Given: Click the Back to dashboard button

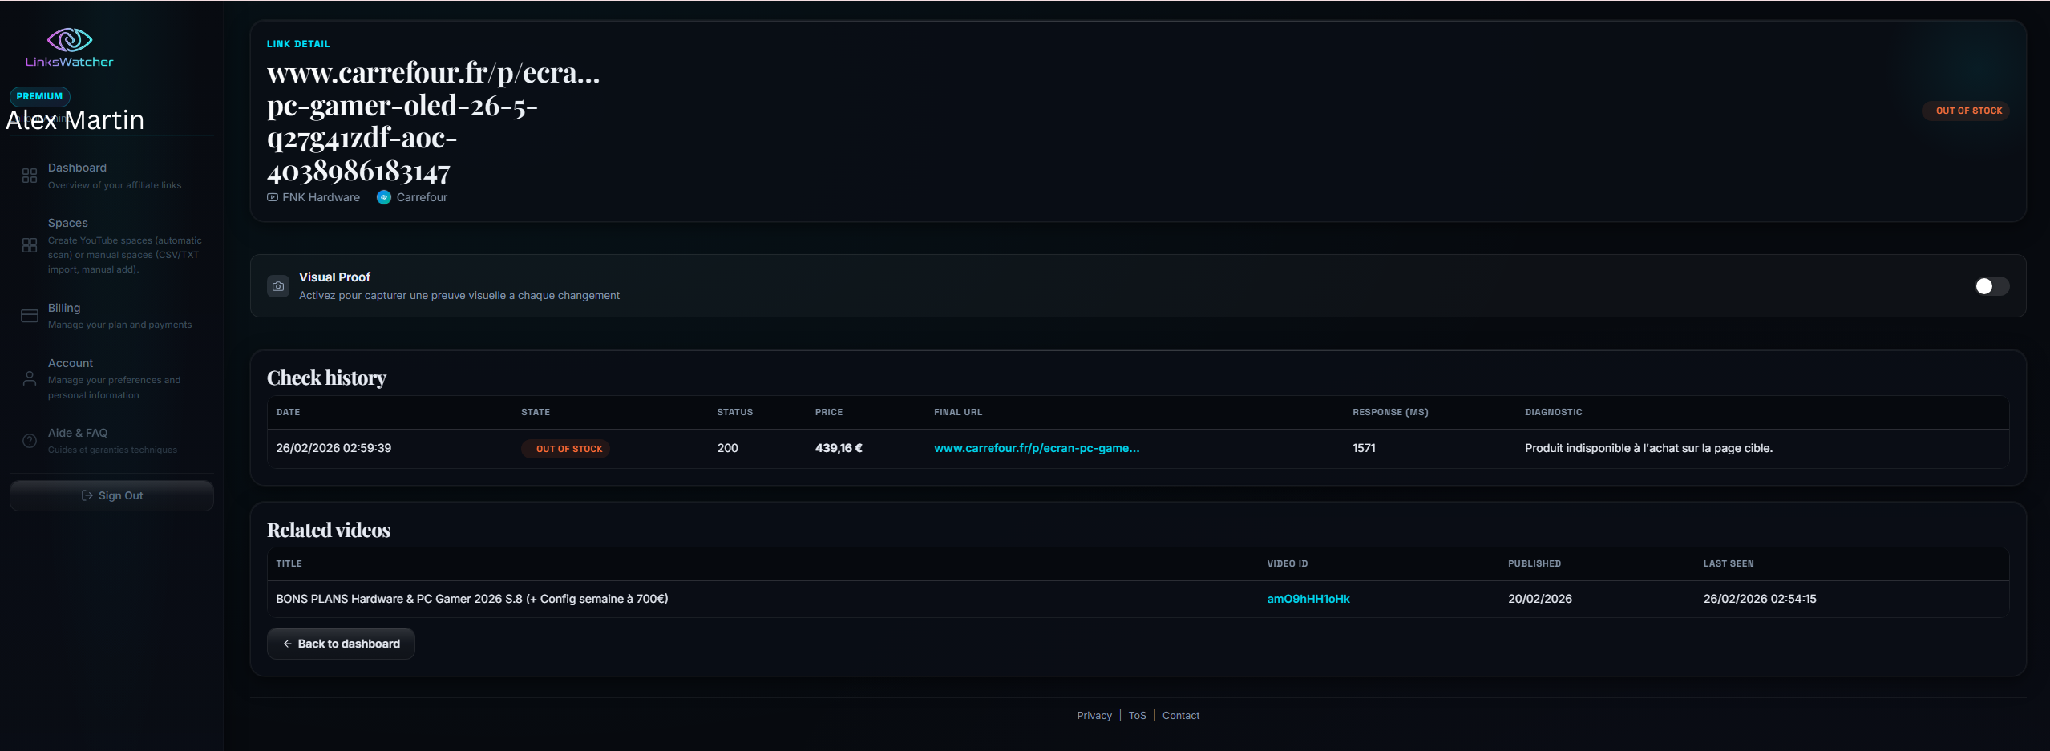Looking at the screenshot, I should tap(340, 643).
